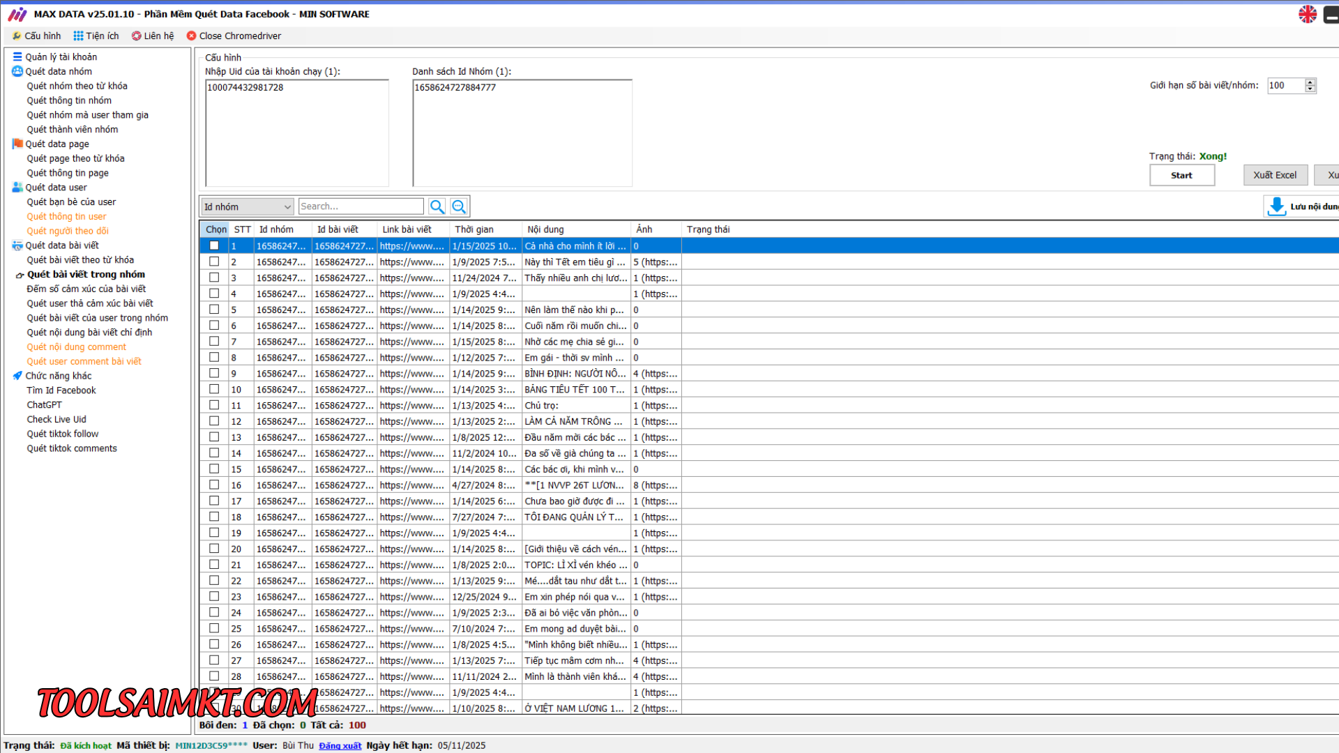Image resolution: width=1339 pixels, height=753 pixels.
Task: Click the Close Chromedriver red X icon
Action: (191, 36)
